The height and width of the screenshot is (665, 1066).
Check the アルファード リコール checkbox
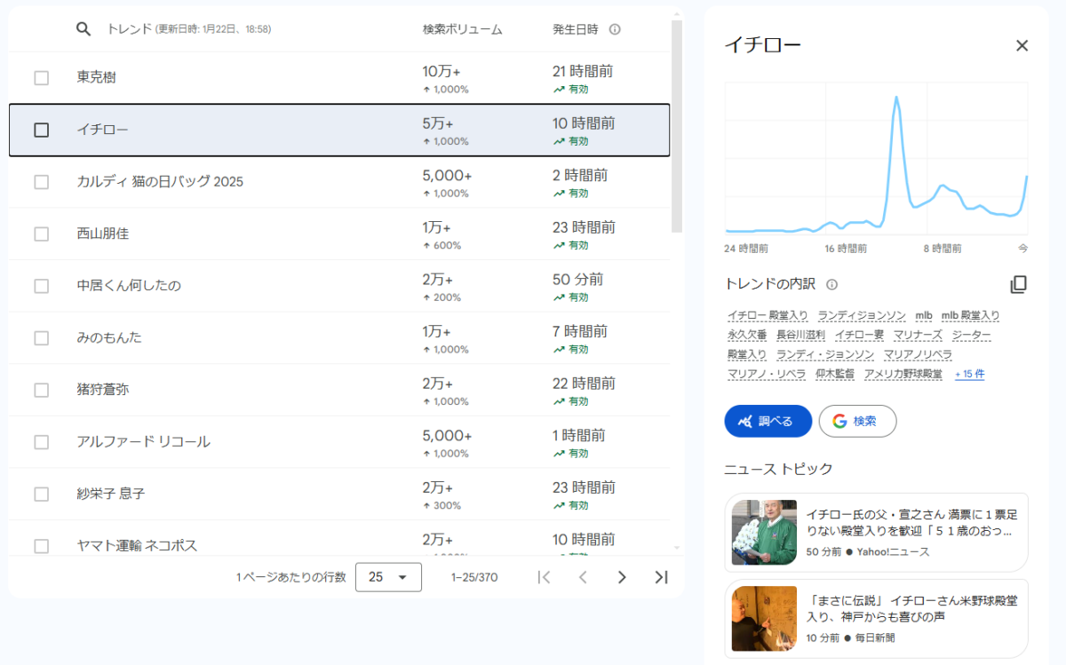pos(42,442)
